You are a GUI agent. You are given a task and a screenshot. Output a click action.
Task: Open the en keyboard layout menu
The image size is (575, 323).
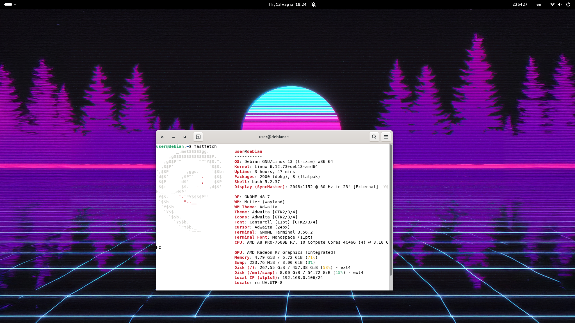coord(539,4)
